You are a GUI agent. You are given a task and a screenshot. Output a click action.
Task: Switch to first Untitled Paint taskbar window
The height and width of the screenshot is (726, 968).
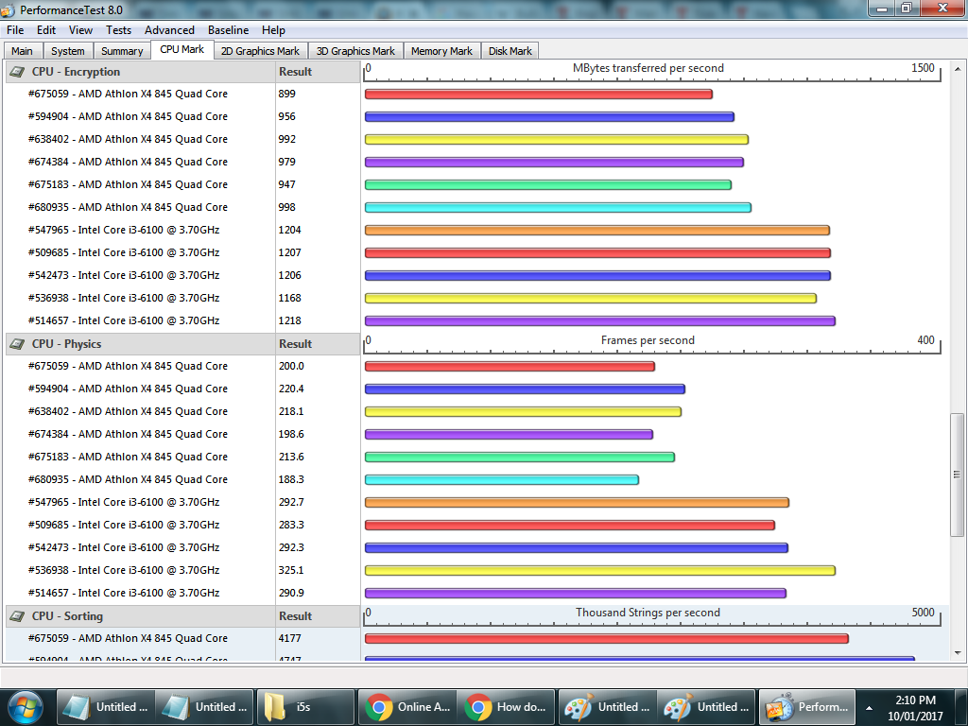(607, 707)
